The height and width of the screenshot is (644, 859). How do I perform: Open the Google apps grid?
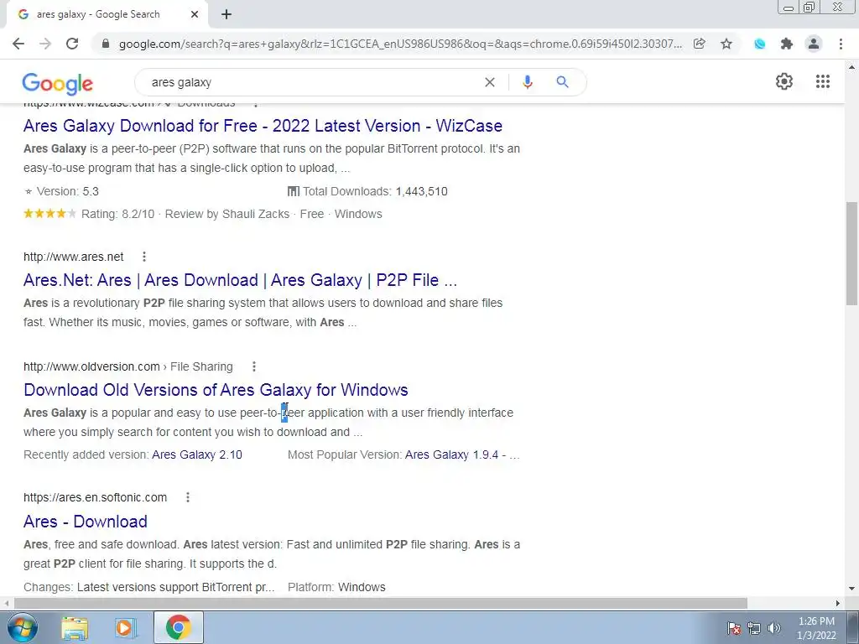pyautogui.click(x=822, y=81)
